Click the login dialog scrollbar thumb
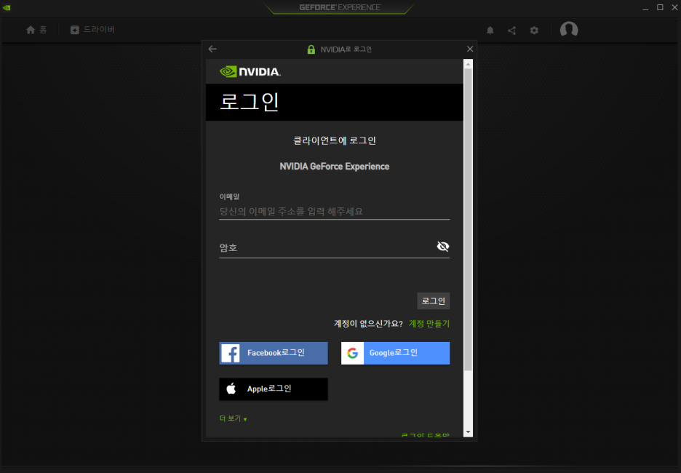681x473 pixels. tap(469, 219)
